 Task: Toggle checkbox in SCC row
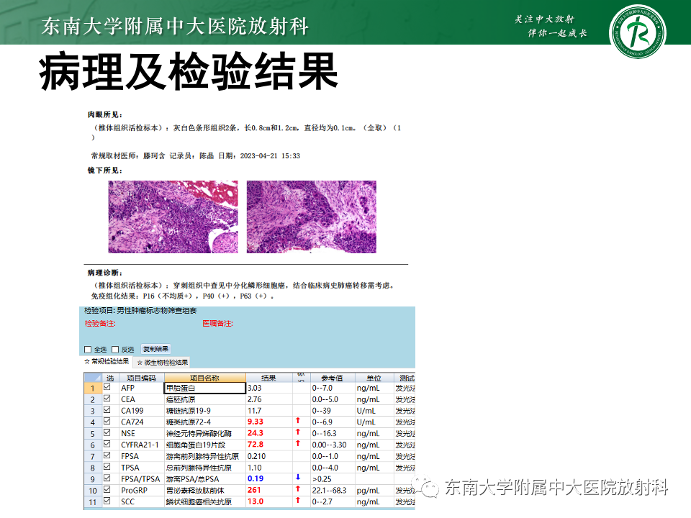click(107, 501)
